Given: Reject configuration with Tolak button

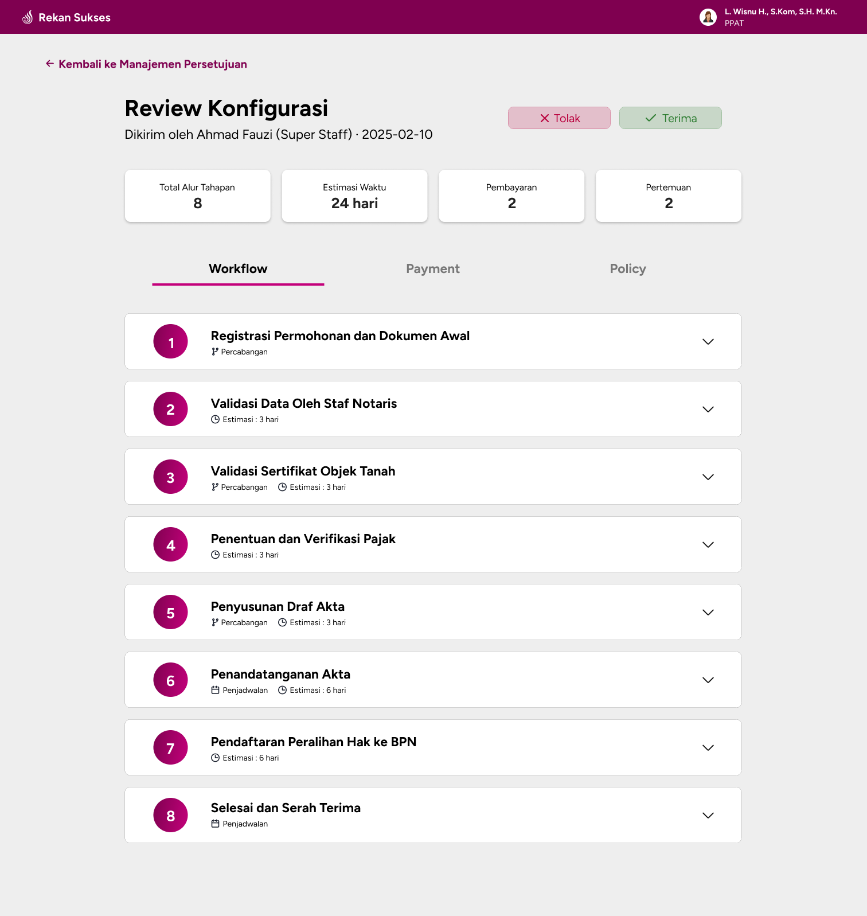Looking at the screenshot, I should coord(559,118).
